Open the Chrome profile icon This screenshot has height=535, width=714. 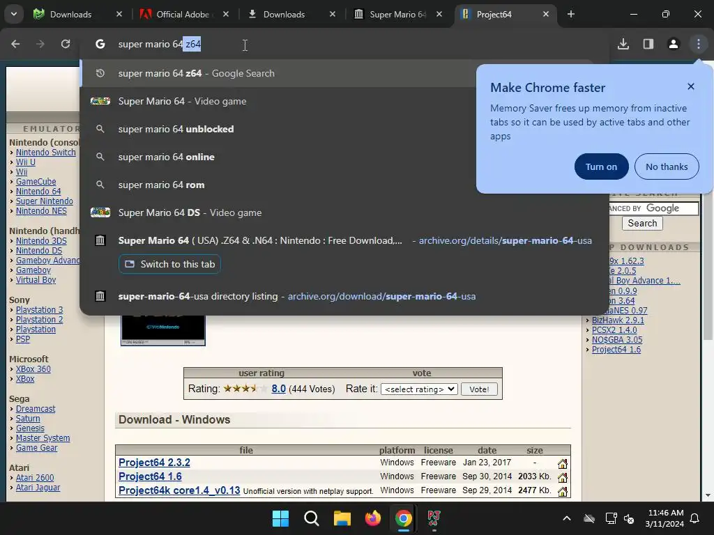pyautogui.click(x=674, y=44)
